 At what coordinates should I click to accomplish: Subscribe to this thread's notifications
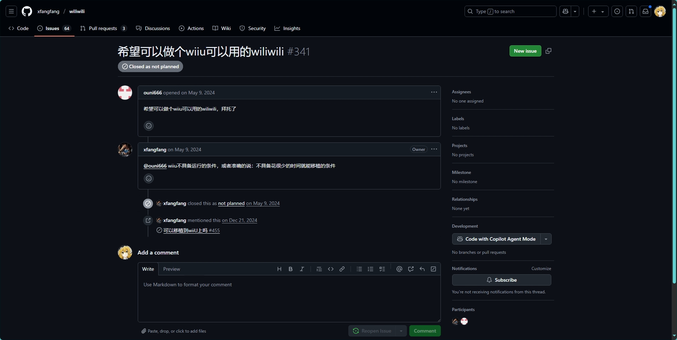pyautogui.click(x=501, y=280)
